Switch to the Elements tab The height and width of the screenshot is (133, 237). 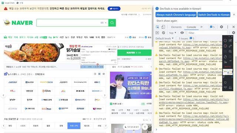(x=176, y=27)
